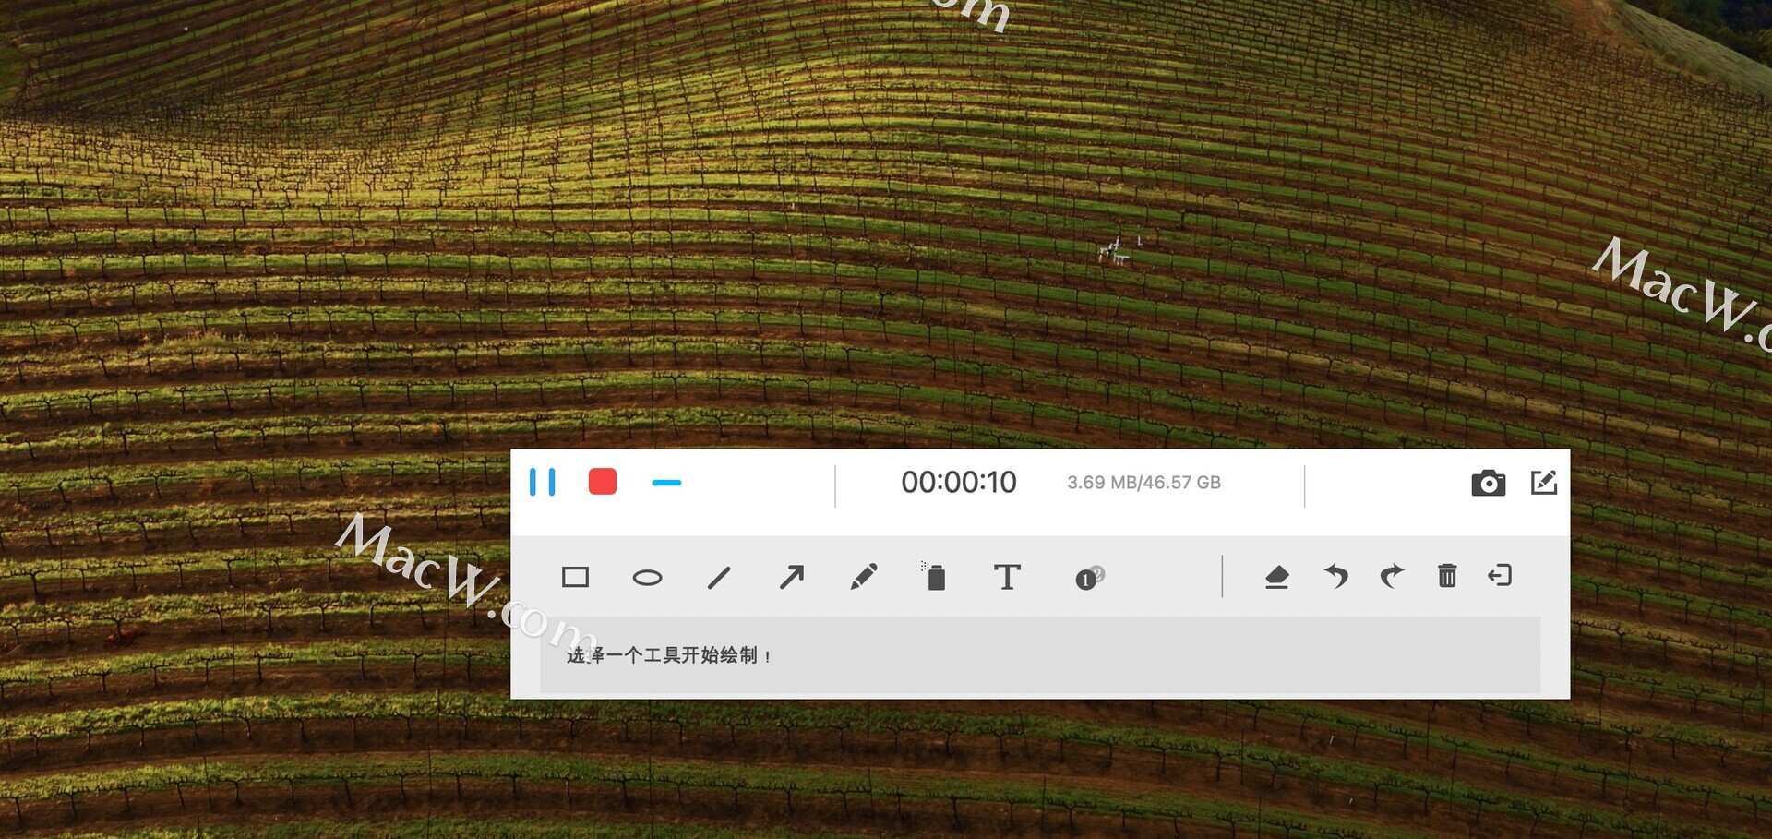Viewport: 1772px width, 839px height.
Task: Click the 3.69 MB/46.57 GB size readout
Action: (1143, 483)
